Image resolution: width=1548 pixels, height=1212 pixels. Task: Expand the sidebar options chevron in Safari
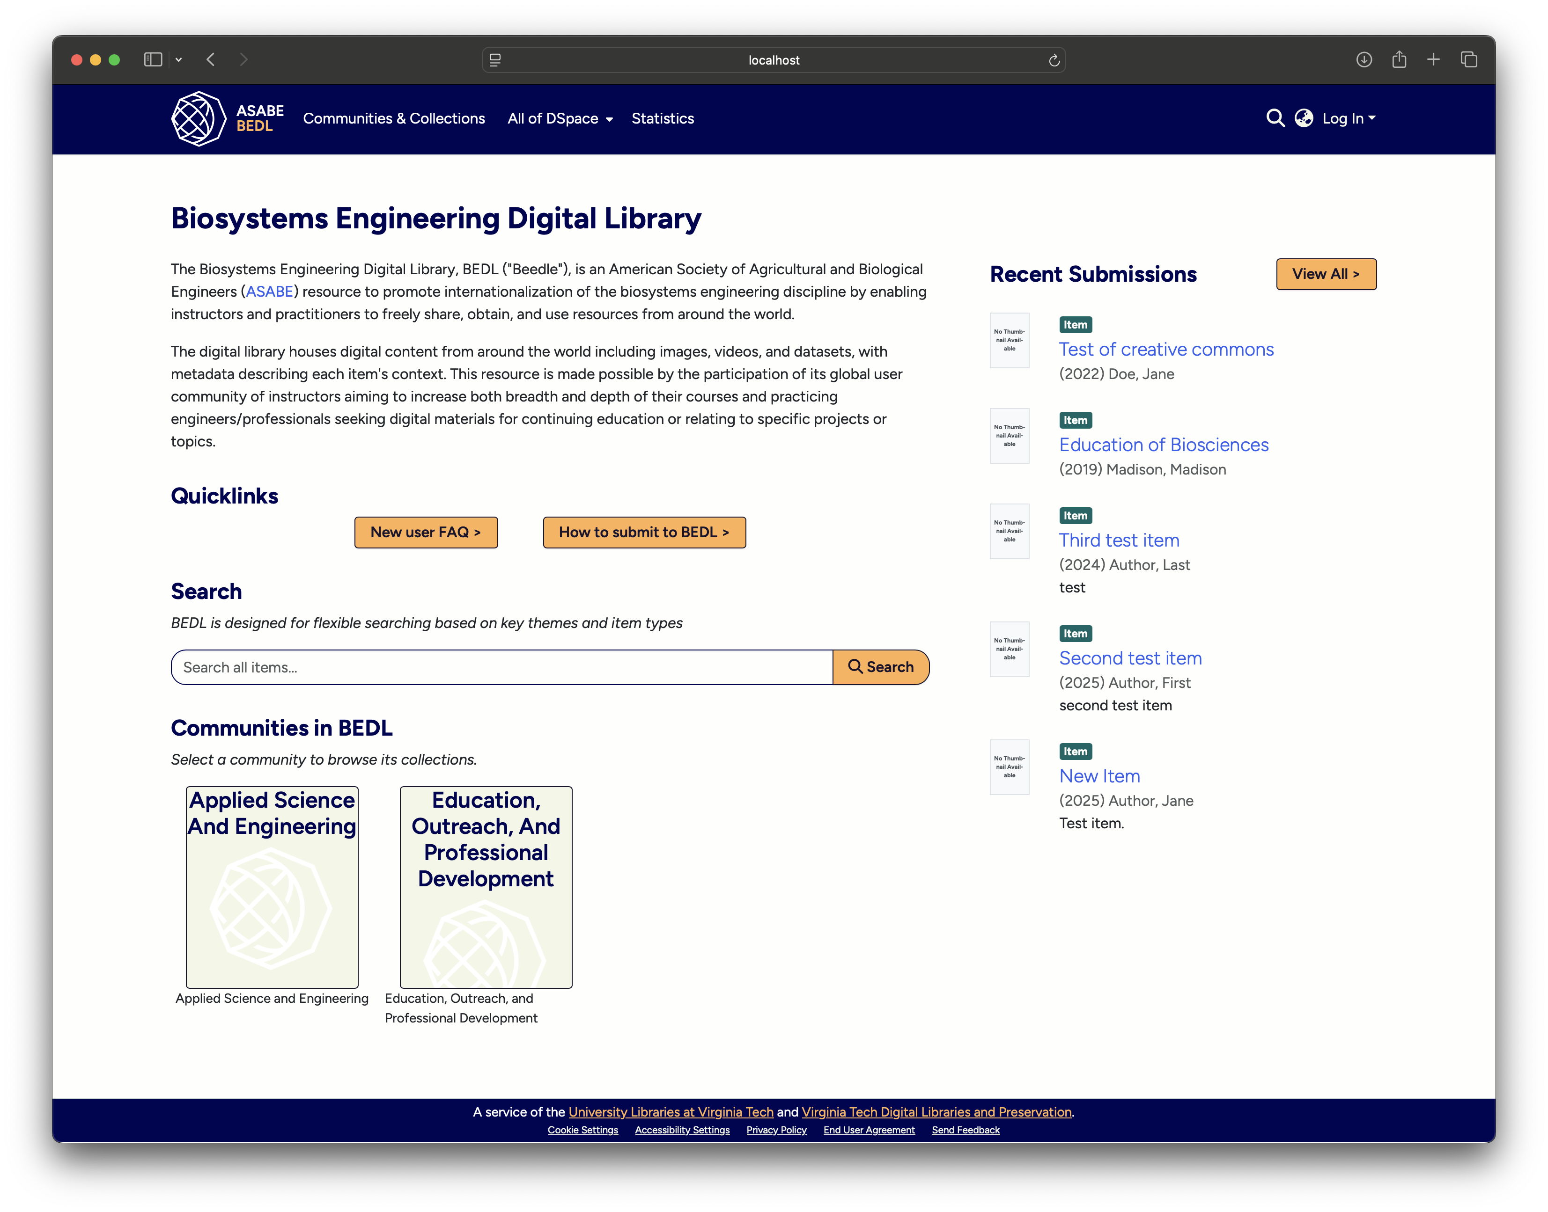[x=179, y=59]
